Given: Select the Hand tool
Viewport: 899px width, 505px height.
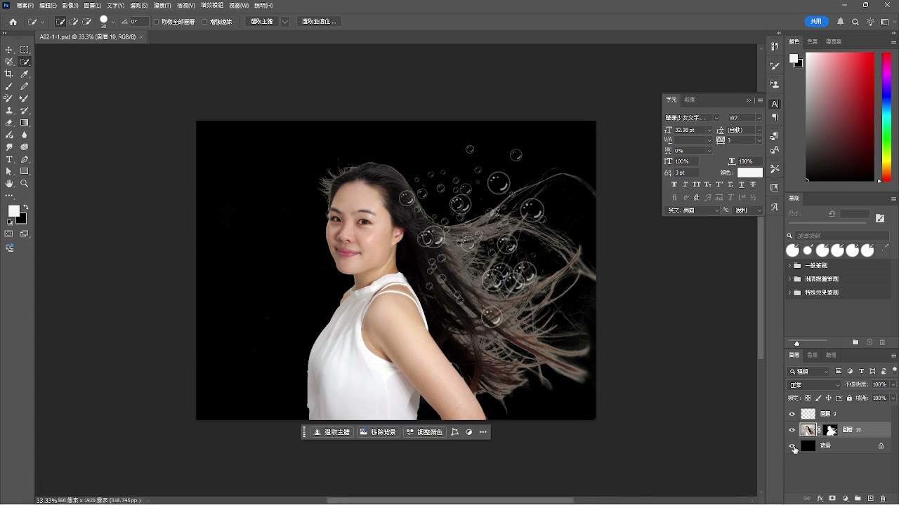Looking at the screenshot, I should pyautogui.click(x=9, y=184).
